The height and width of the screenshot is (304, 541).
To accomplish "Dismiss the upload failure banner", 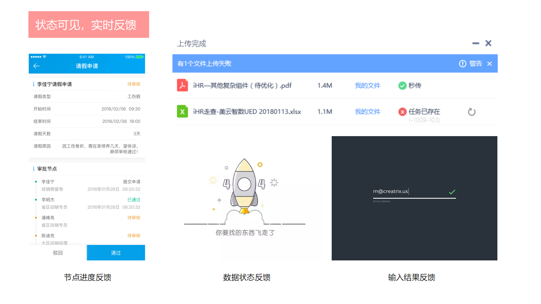I will tap(490, 64).
